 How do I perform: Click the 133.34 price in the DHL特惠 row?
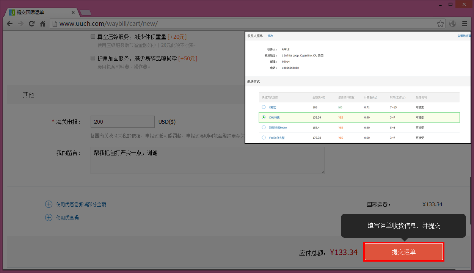[x=317, y=118]
